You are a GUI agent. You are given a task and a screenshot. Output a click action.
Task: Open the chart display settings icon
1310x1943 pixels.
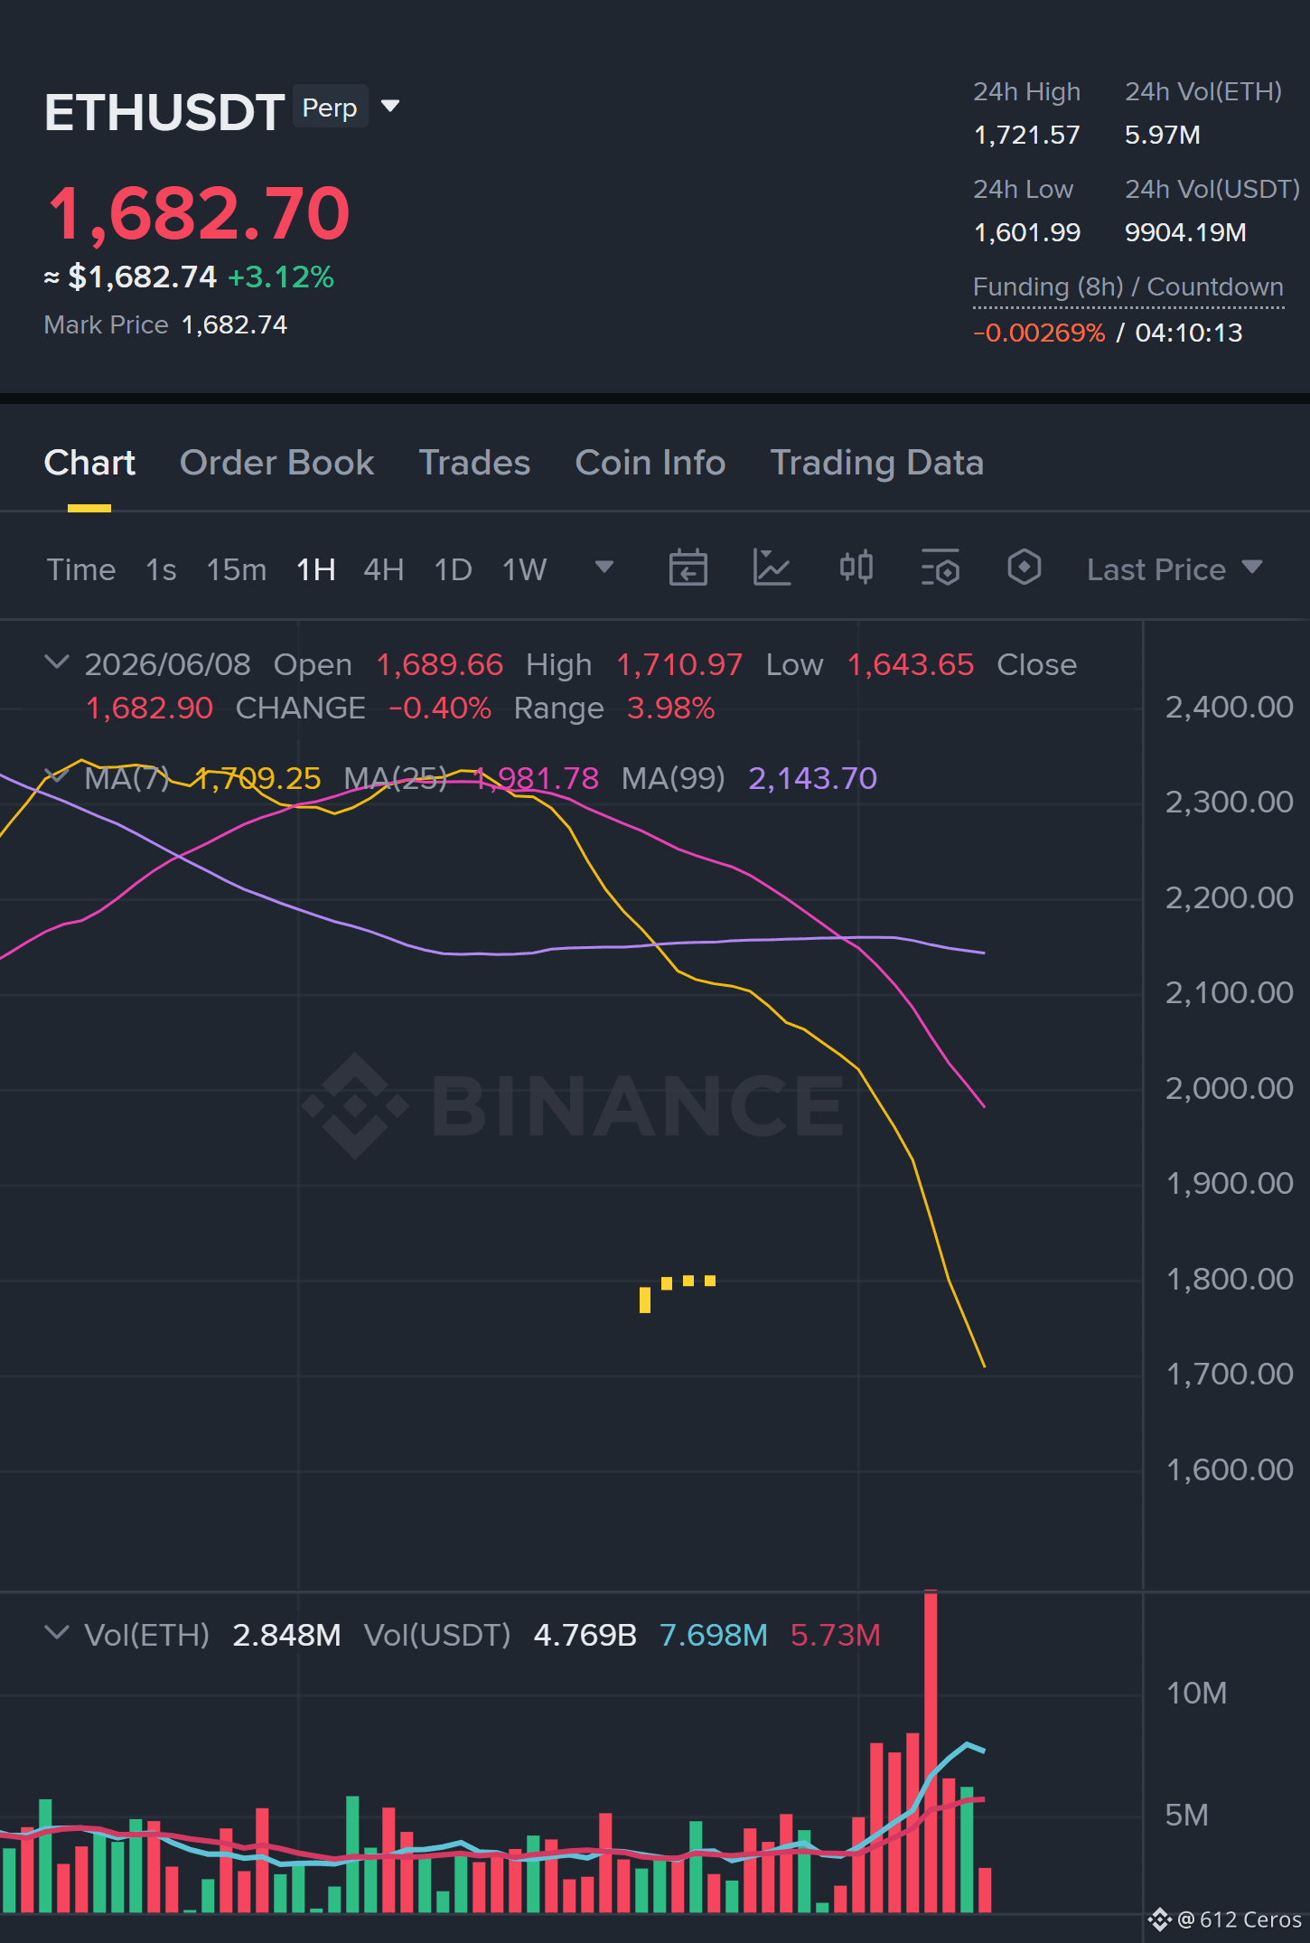click(x=940, y=568)
